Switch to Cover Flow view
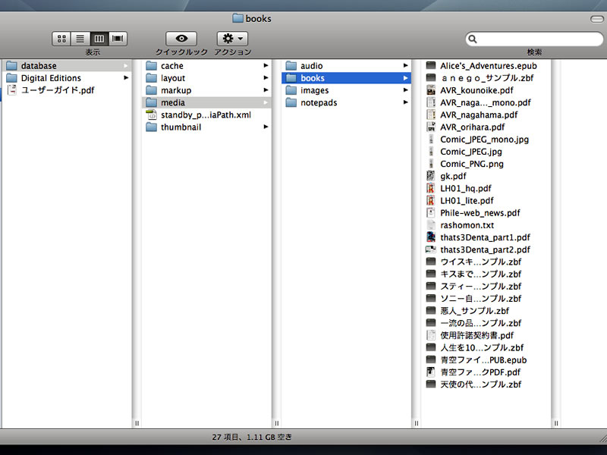The height and width of the screenshot is (455, 607). click(x=118, y=39)
